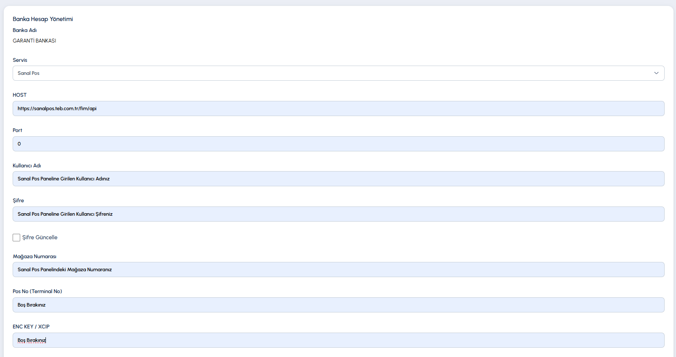Click the ENC KEY / XCIP input field
The height and width of the screenshot is (357, 676).
338,340
